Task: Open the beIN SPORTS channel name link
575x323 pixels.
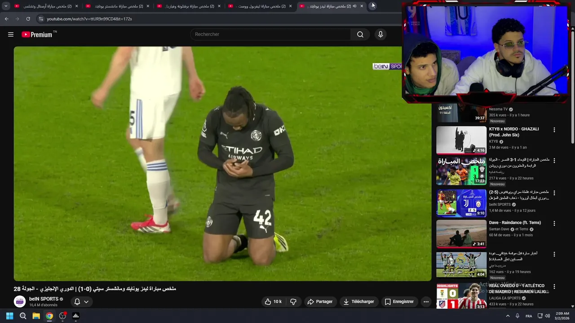Action: [44, 299]
